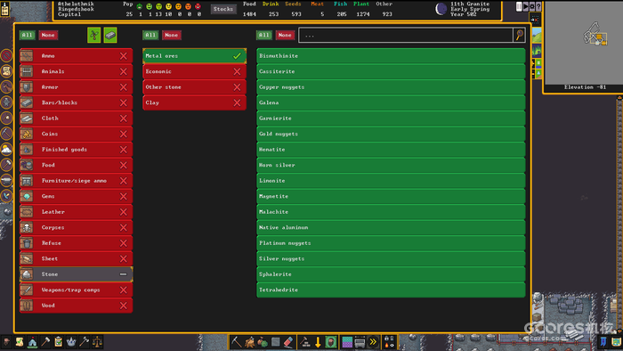
Task: Select the Economic stone subcategory
Action: point(194,71)
